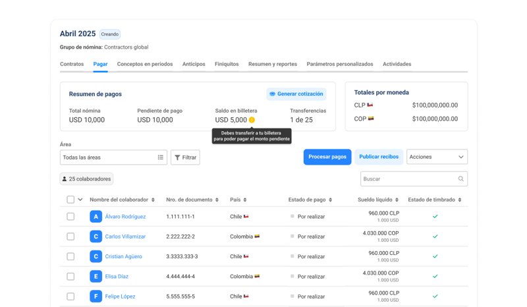Screen dimensions: 527x307
Task: Tick the select-all checkbox in table header
Action: coord(70,200)
